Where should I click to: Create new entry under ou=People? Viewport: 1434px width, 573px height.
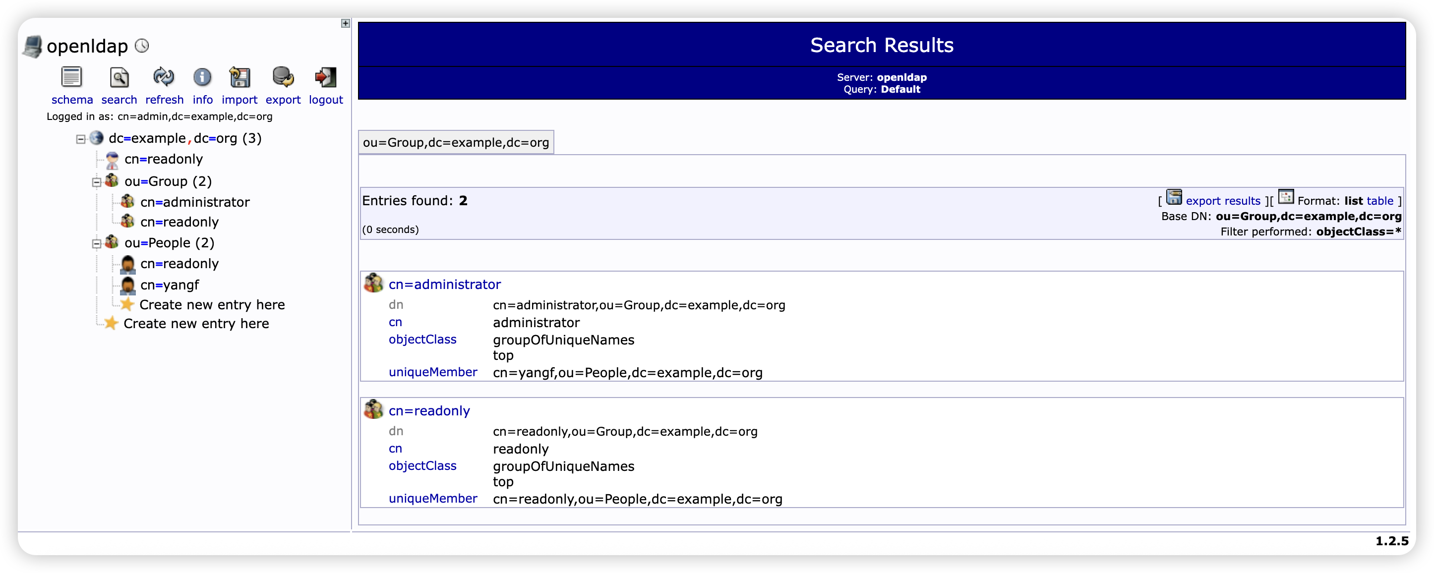coord(212,304)
